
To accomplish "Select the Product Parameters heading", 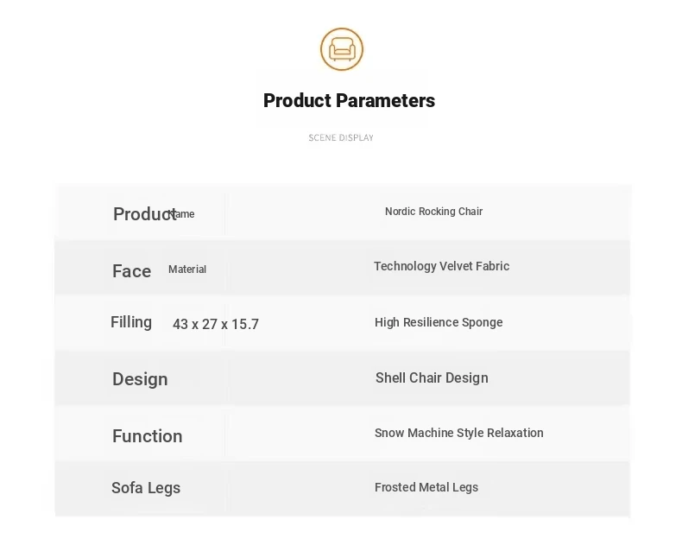I will pos(349,100).
